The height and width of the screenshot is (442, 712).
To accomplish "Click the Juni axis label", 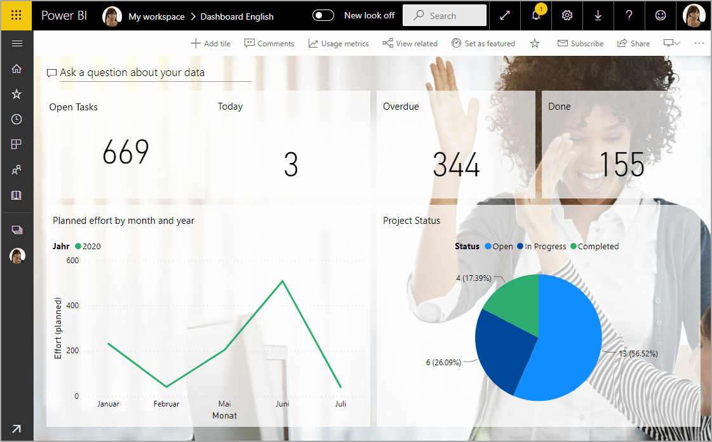I will coord(283,404).
